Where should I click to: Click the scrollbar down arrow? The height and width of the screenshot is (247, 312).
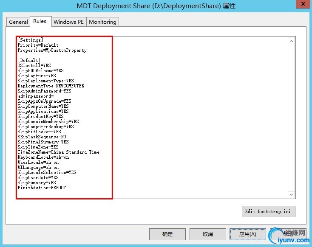(x=291, y=194)
